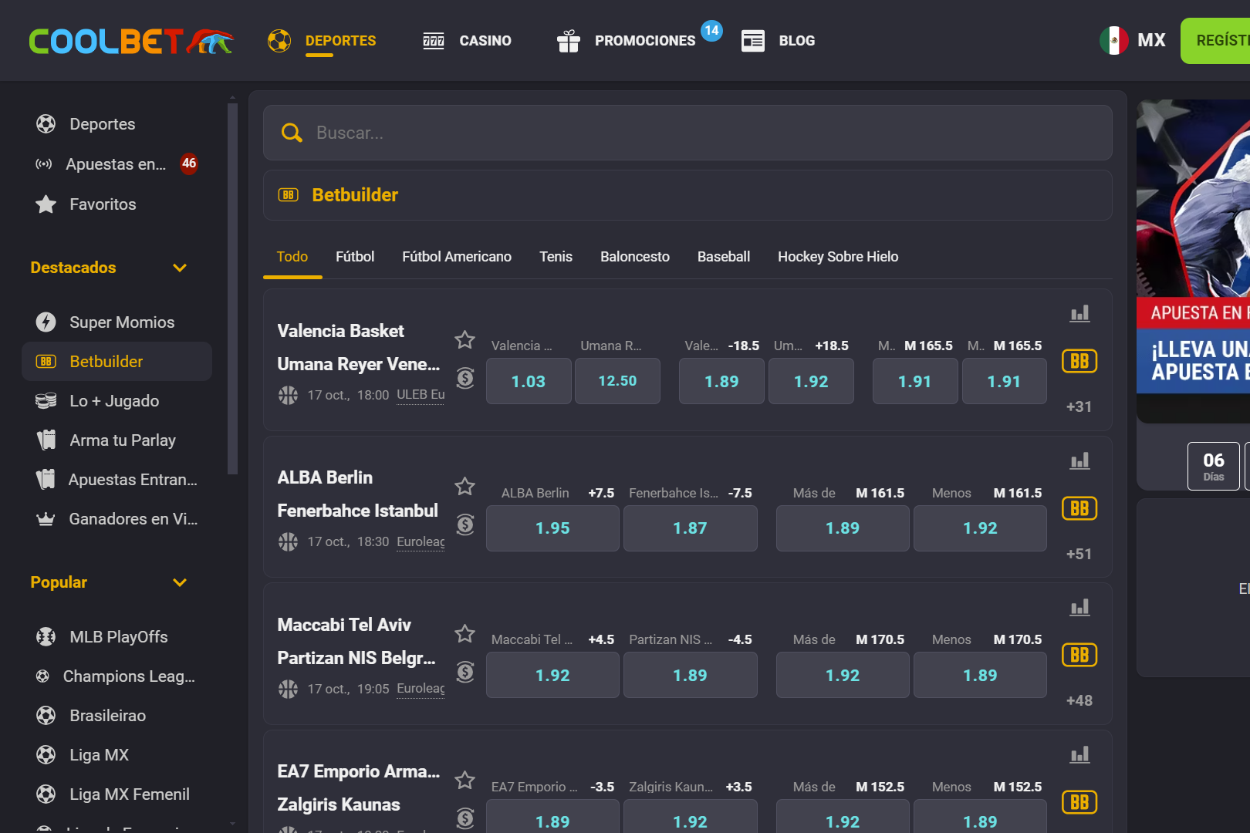This screenshot has width=1250, height=833.
Task: Switch to the Fútbol tab
Action: 355,257
